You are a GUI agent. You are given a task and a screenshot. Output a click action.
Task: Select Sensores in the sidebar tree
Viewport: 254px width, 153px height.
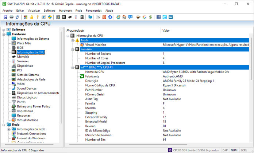(x=23, y=61)
